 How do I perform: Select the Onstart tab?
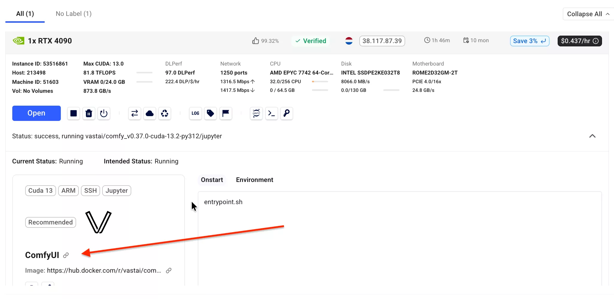212,180
